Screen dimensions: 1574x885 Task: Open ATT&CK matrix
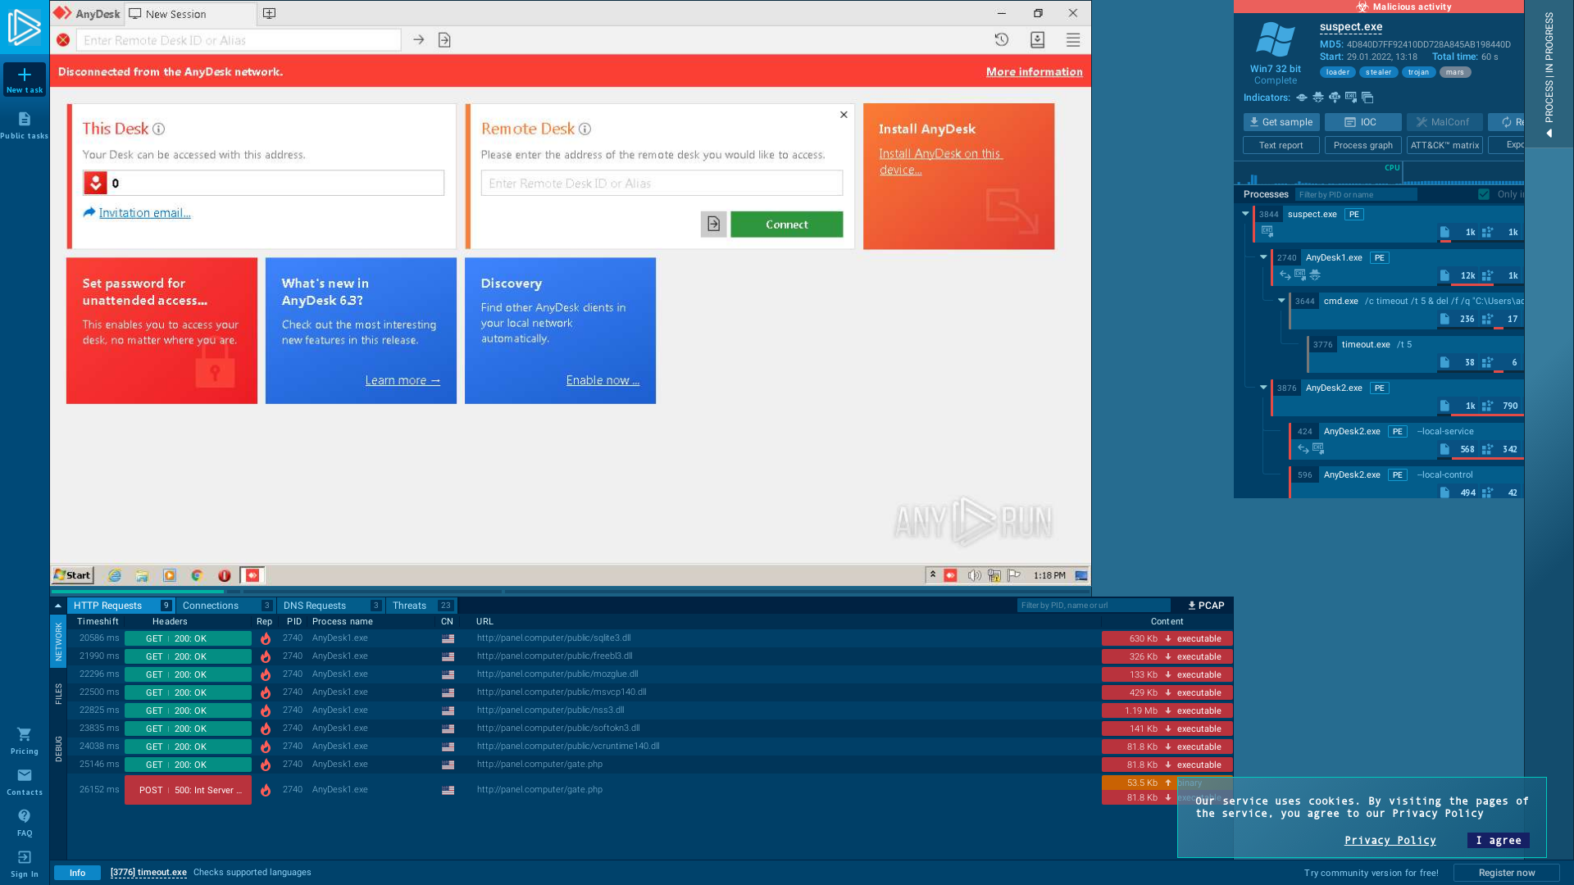tap(1444, 145)
